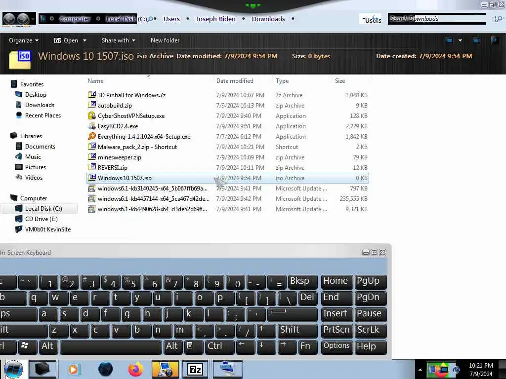Expand the Open dropdown arrow

pyautogui.click(x=84, y=40)
